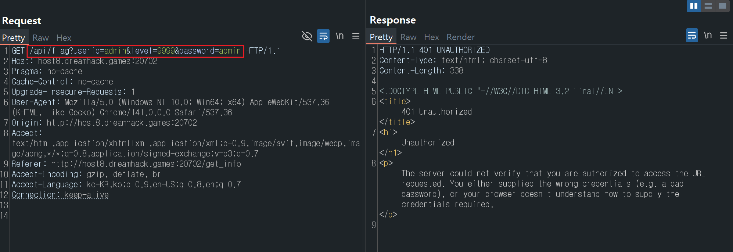Toggle response line wrap icon
This screenshot has height=252, width=733.
(x=692, y=35)
